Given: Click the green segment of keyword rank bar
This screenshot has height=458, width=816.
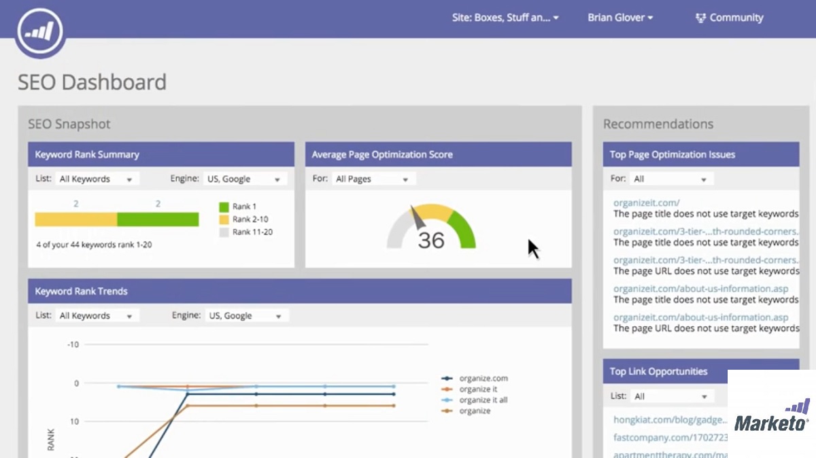Looking at the screenshot, I should click(x=158, y=219).
